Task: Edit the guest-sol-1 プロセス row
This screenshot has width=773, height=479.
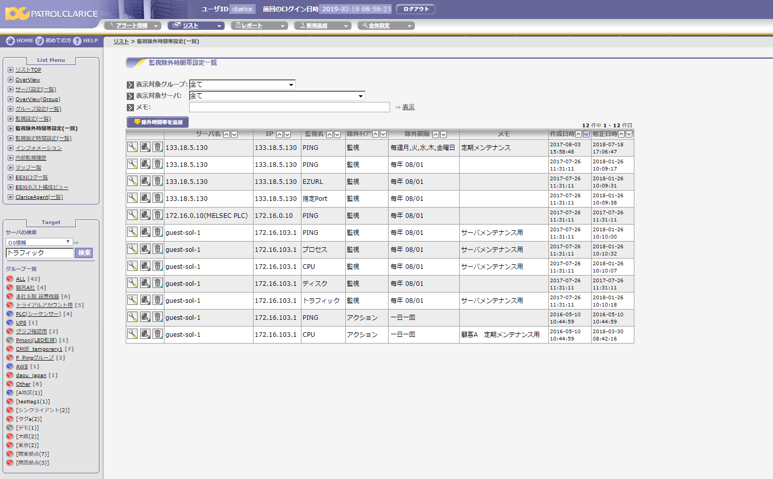Action: click(x=132, y=249)
